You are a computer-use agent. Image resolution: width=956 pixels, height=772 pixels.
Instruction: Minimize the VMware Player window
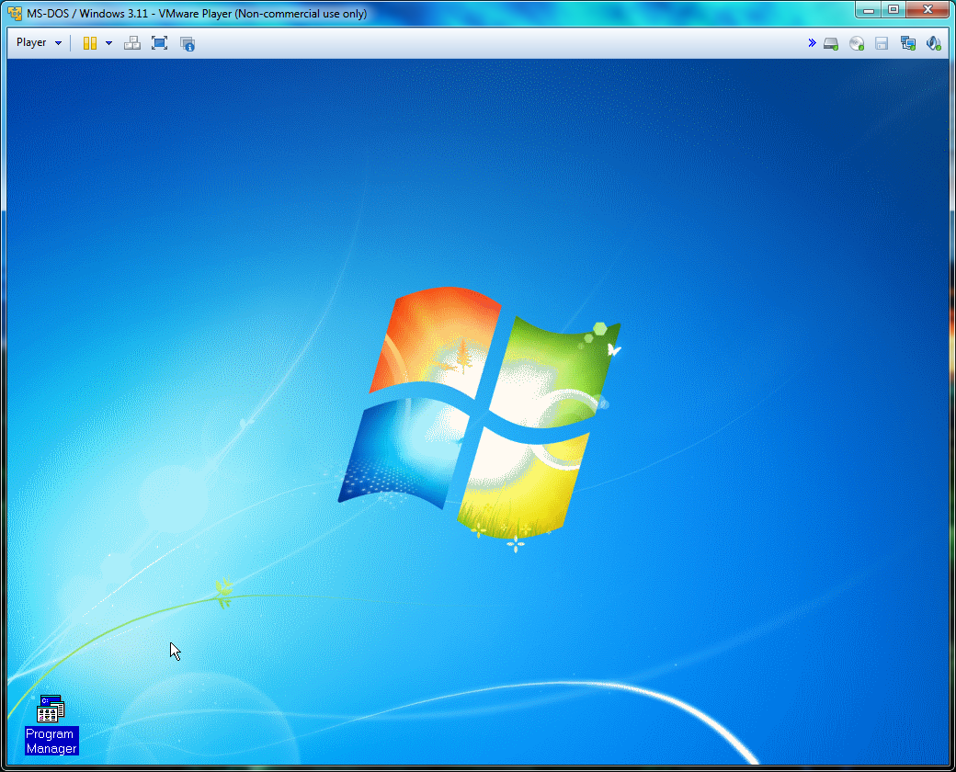(869, 9)
